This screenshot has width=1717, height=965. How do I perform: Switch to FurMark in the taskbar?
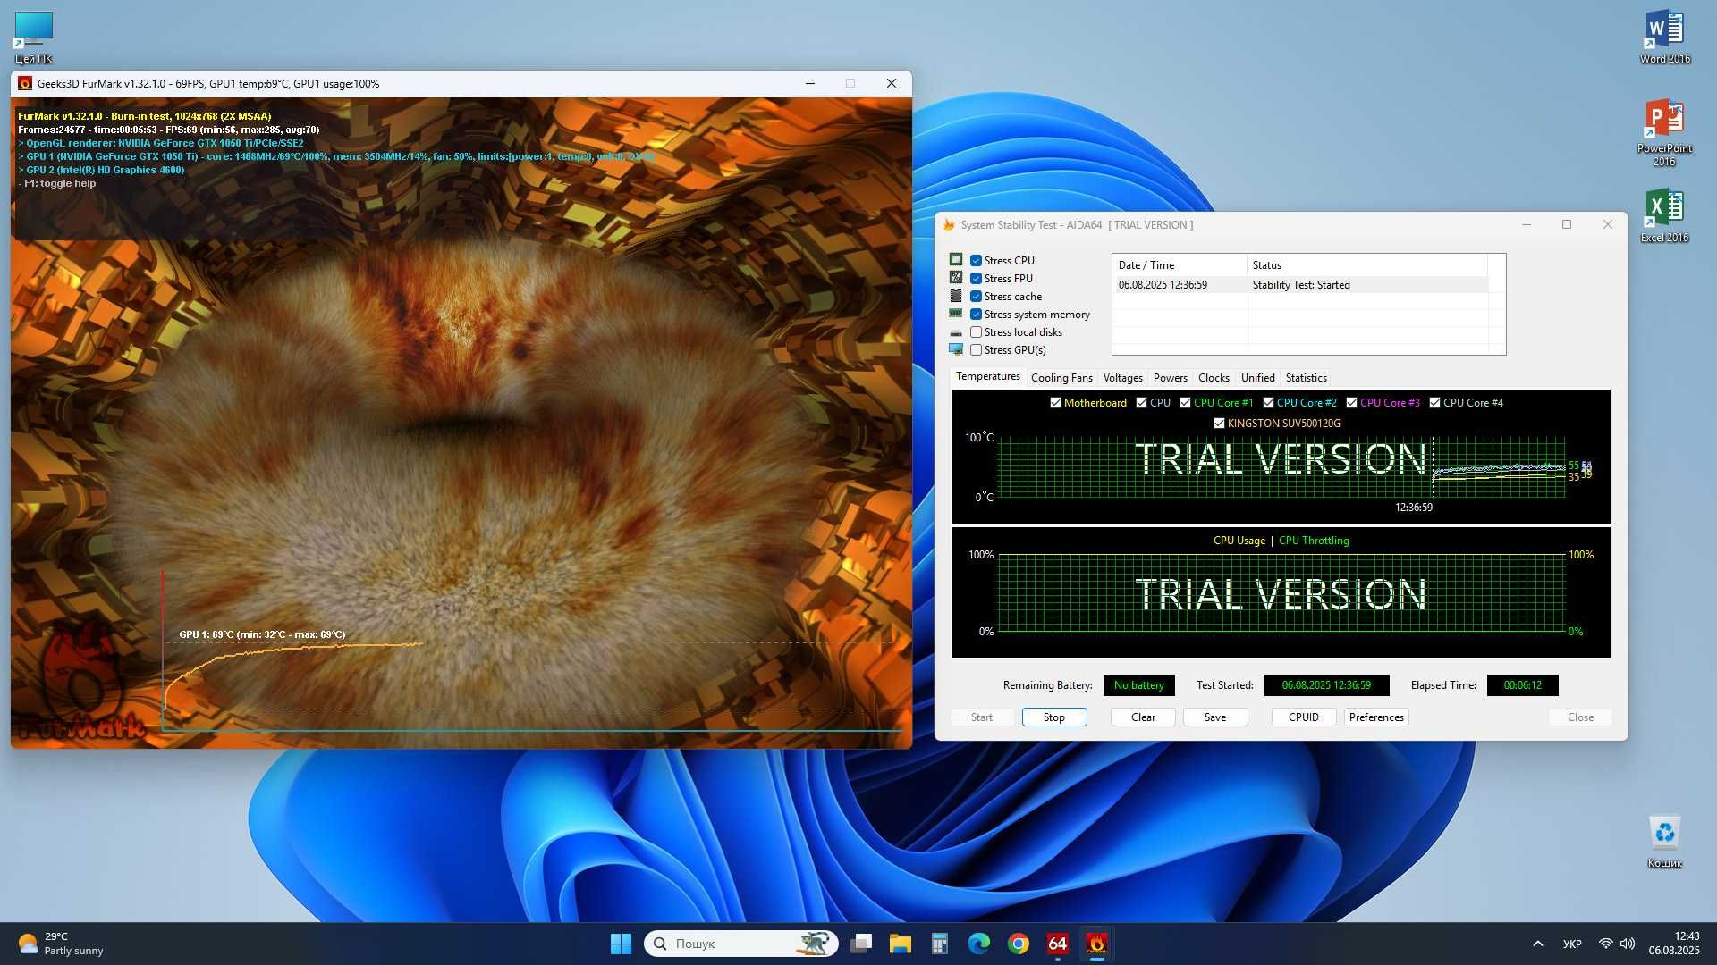(x=1097, y=944)
